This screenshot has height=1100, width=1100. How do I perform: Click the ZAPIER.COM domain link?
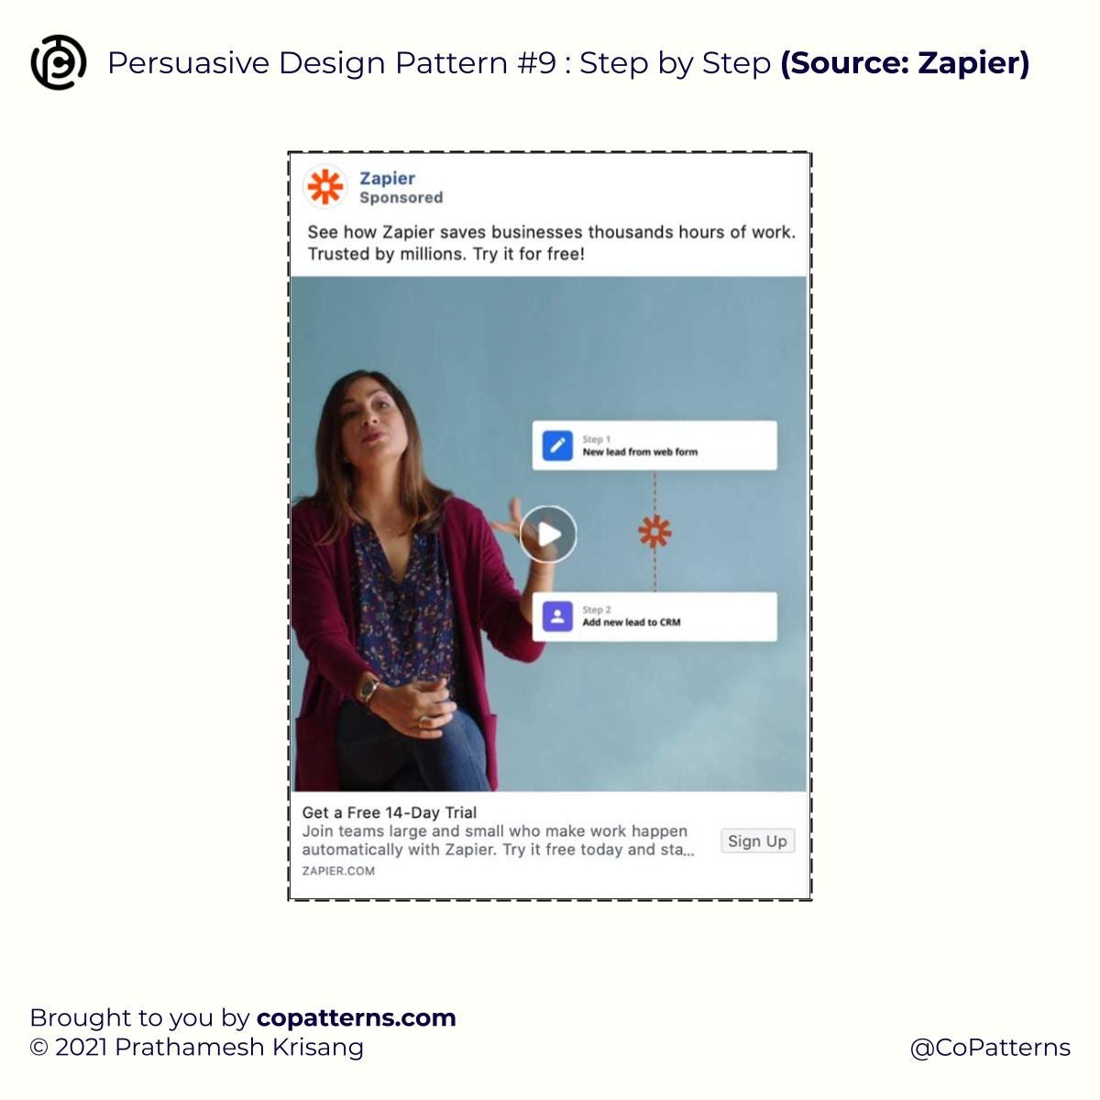click(x=338, y=871)
